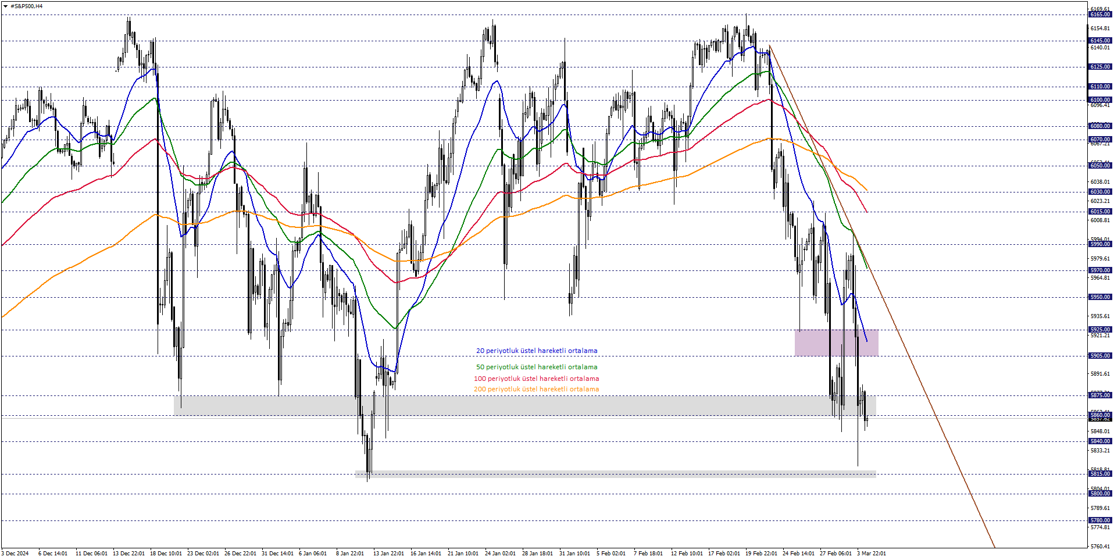Click the 26 Dec 22:01 date on time axis
This screenshot has width=1114, height=560.
[240, 554]
